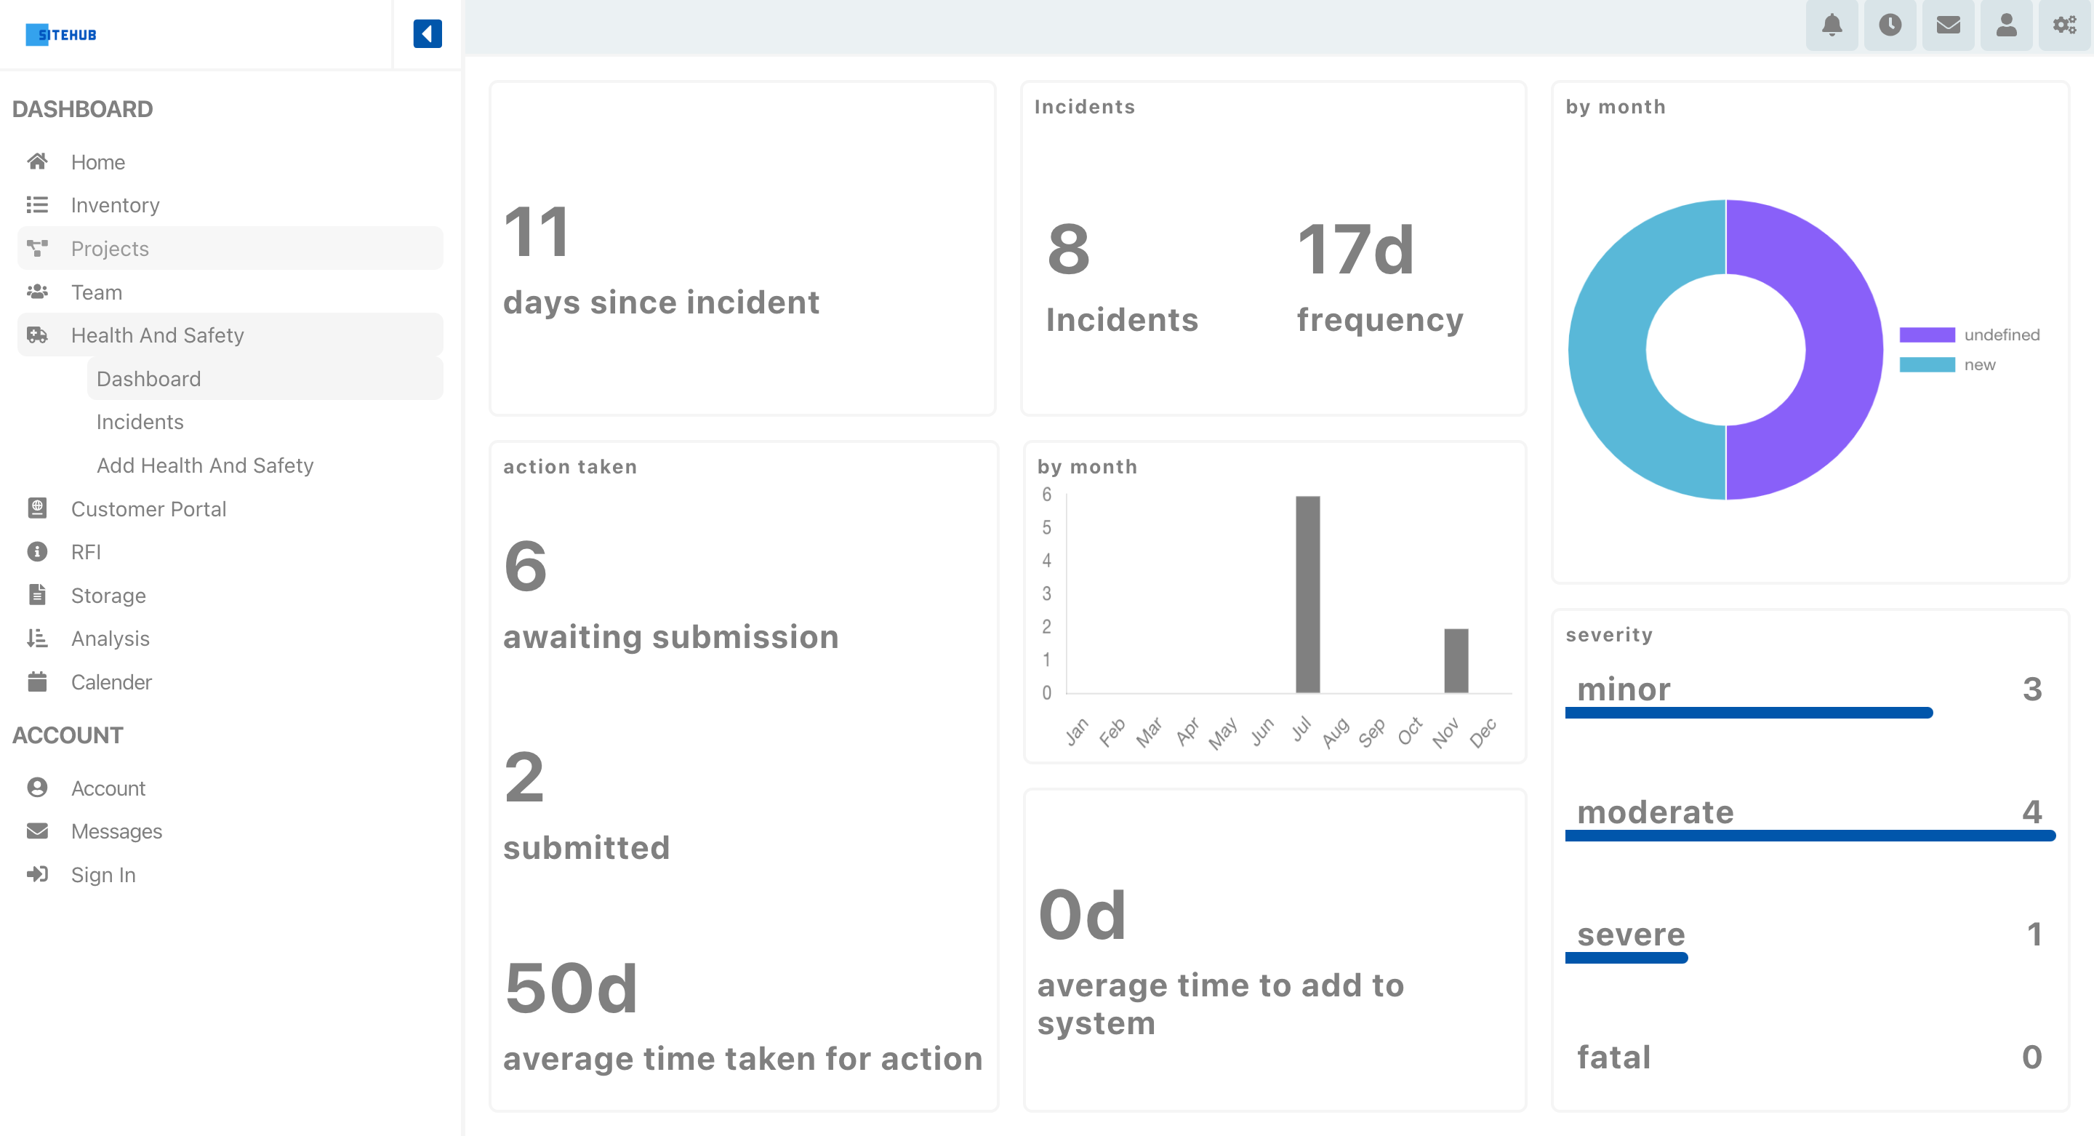This screenshot has height=1136, width=2094.
Task: Click the clock/history icon in toolbar
Action: [x=1890, y=31]
